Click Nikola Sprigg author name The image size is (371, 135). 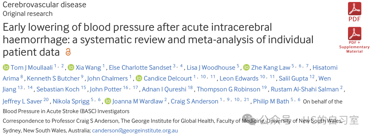pyautogui.click(x=70, y=101)
